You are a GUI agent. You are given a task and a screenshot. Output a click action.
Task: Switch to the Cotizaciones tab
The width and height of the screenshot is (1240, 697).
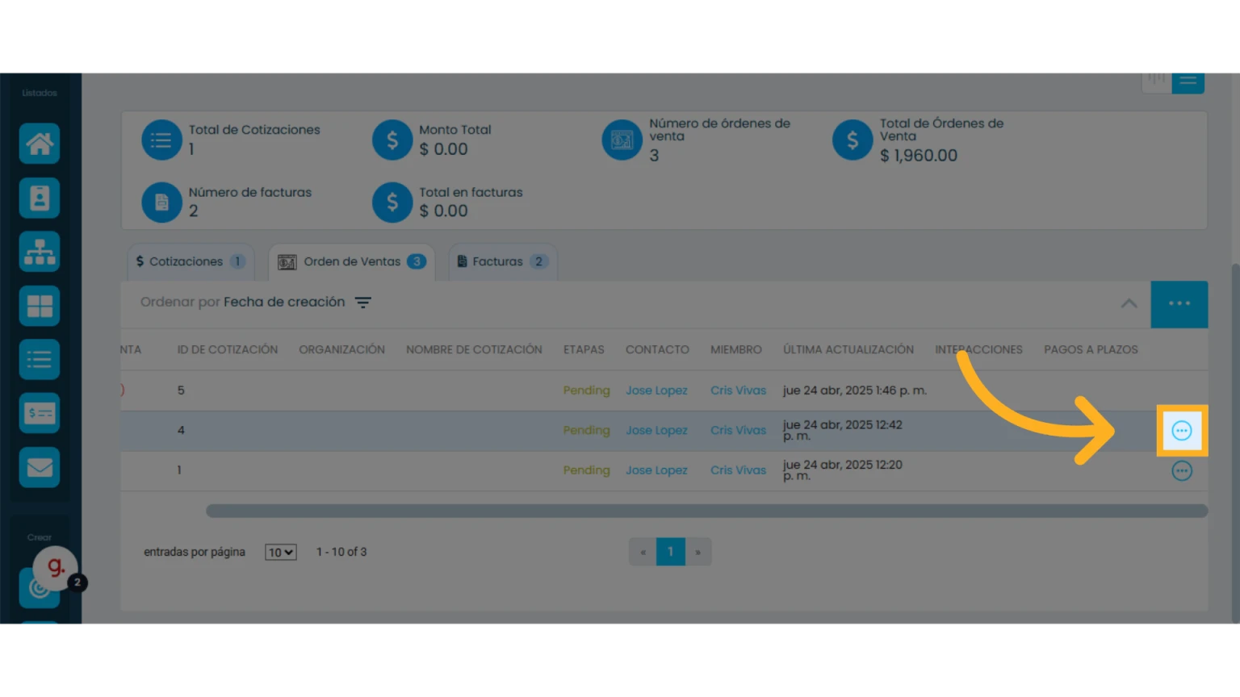(x=191, y=261)
